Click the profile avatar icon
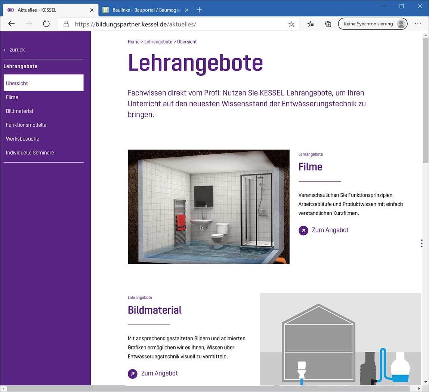 pyautogui.click(x=401, y=24)
